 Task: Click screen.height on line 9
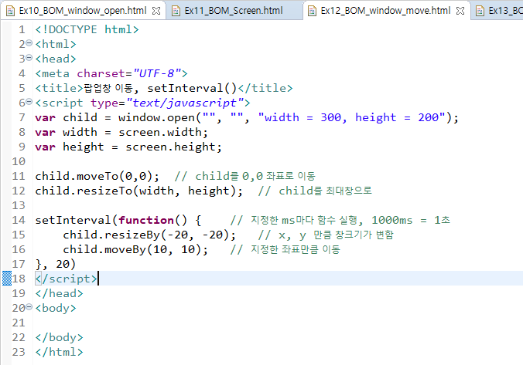[170, 147]
